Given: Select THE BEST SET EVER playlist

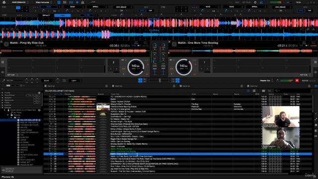Looking at the screenshot, I should tap(29, 125).
